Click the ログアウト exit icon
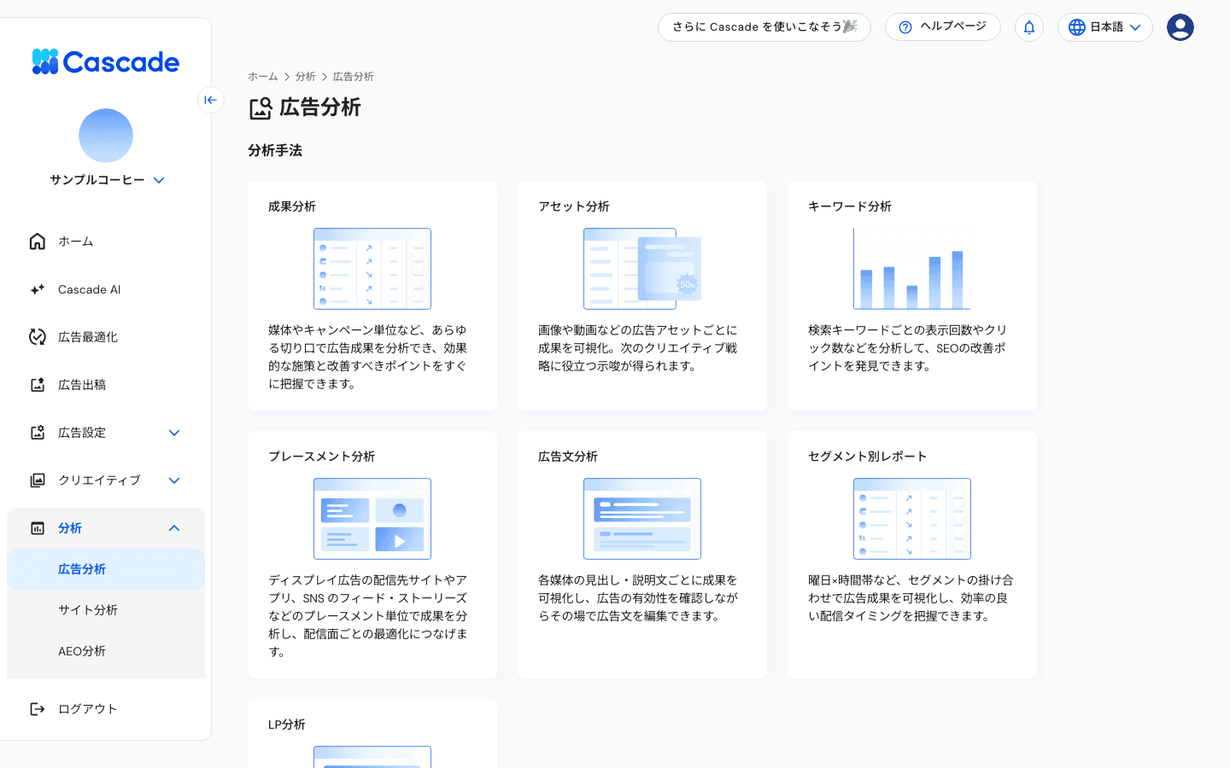 (x=38, y=709)
